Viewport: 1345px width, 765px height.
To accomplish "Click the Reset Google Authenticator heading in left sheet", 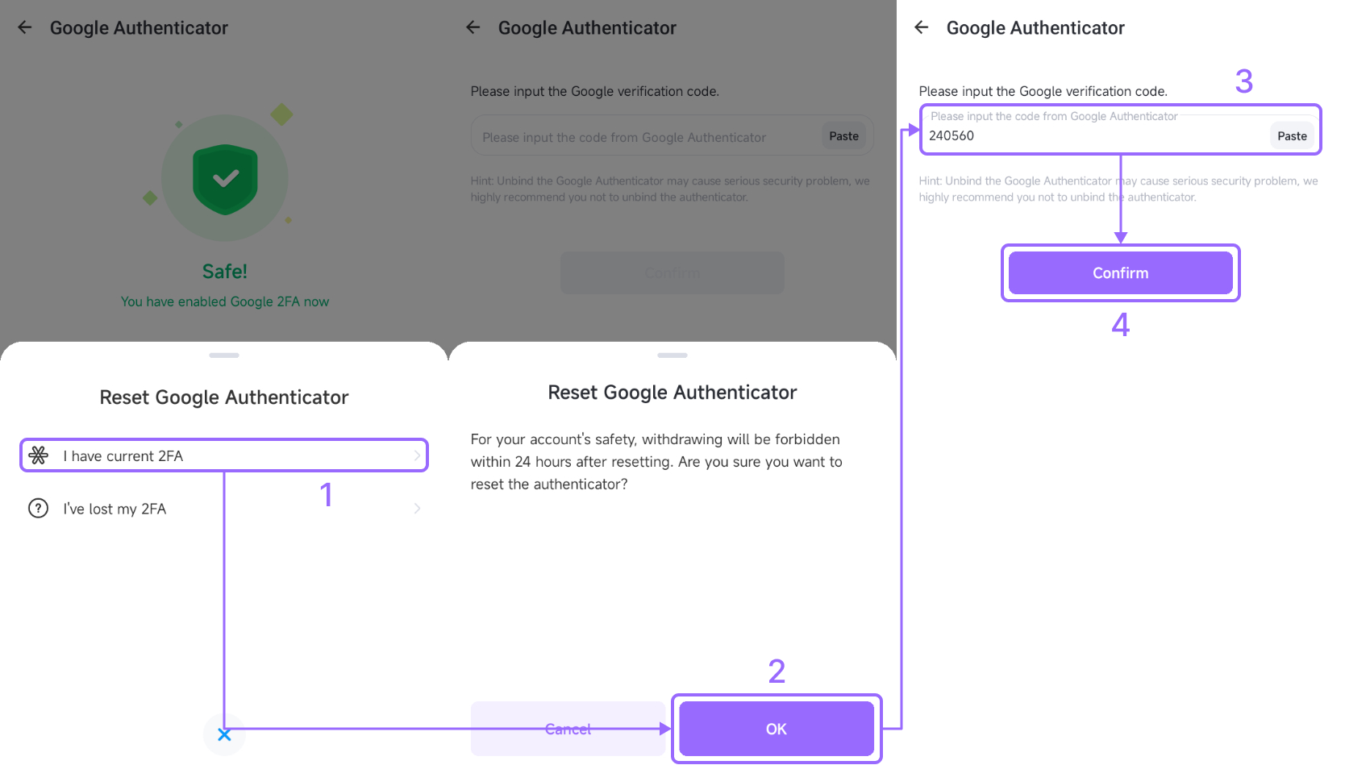I will click(x=224, y=397).
